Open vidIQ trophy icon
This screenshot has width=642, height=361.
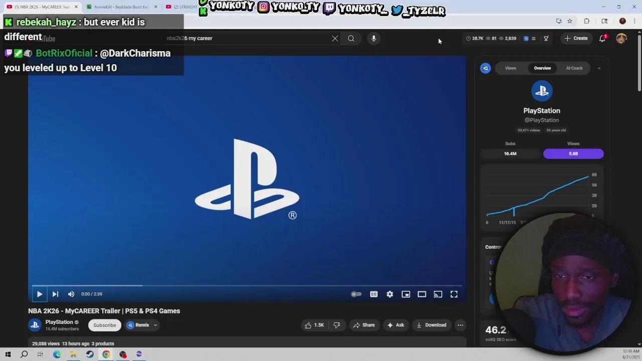546,38
